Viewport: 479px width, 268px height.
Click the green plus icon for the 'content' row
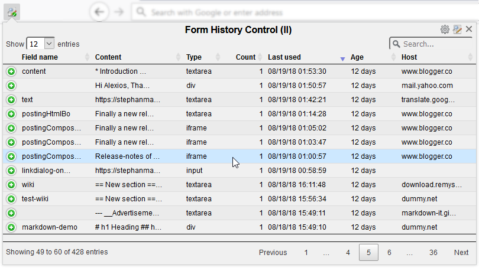point(11,71)
